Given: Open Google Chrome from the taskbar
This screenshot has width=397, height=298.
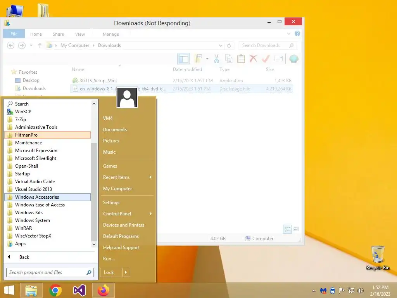Looking at the screenshot, I should [55, 290].
